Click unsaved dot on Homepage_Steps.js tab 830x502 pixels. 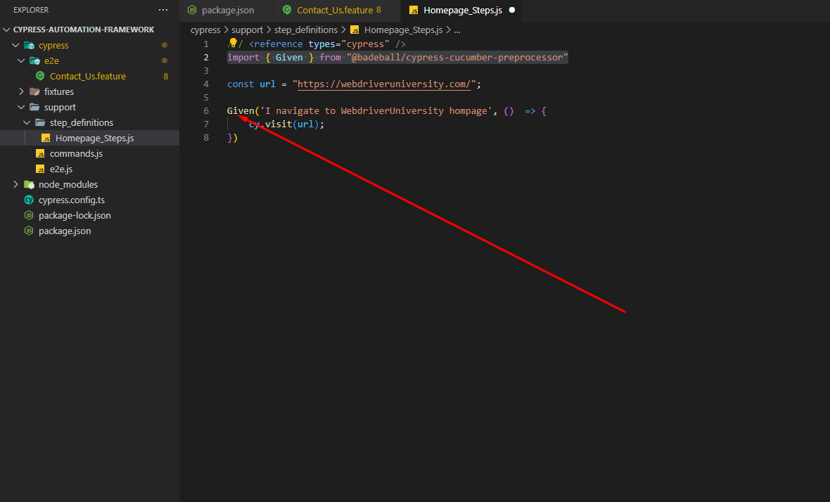coord(512,10)
